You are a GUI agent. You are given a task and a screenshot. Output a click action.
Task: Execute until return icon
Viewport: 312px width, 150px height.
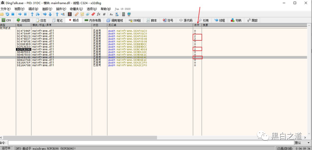click(x=57, y=14)
